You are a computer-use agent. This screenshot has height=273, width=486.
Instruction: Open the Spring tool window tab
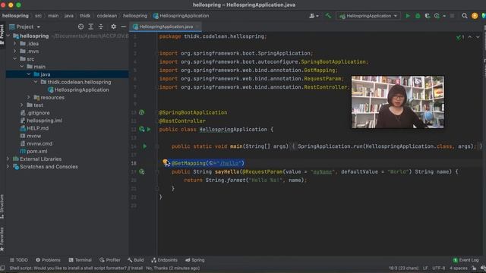[195, 260]
